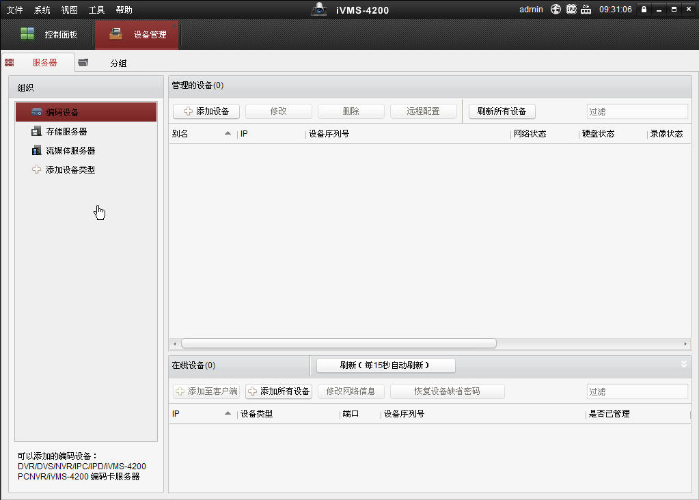Click the Hikvision camera logo in titlebar
The height and width of the screenshot is (500, 699).
(319, 10)
